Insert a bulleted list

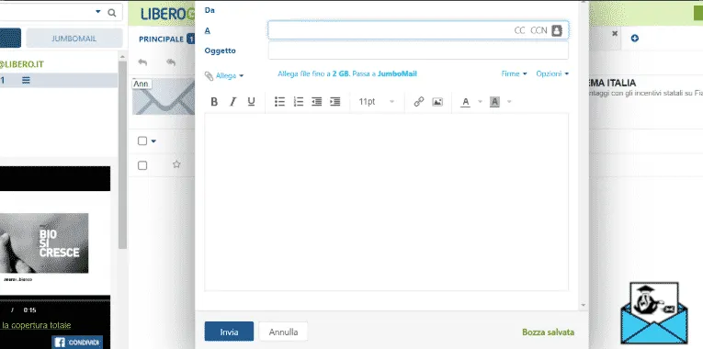coord(279,102)
